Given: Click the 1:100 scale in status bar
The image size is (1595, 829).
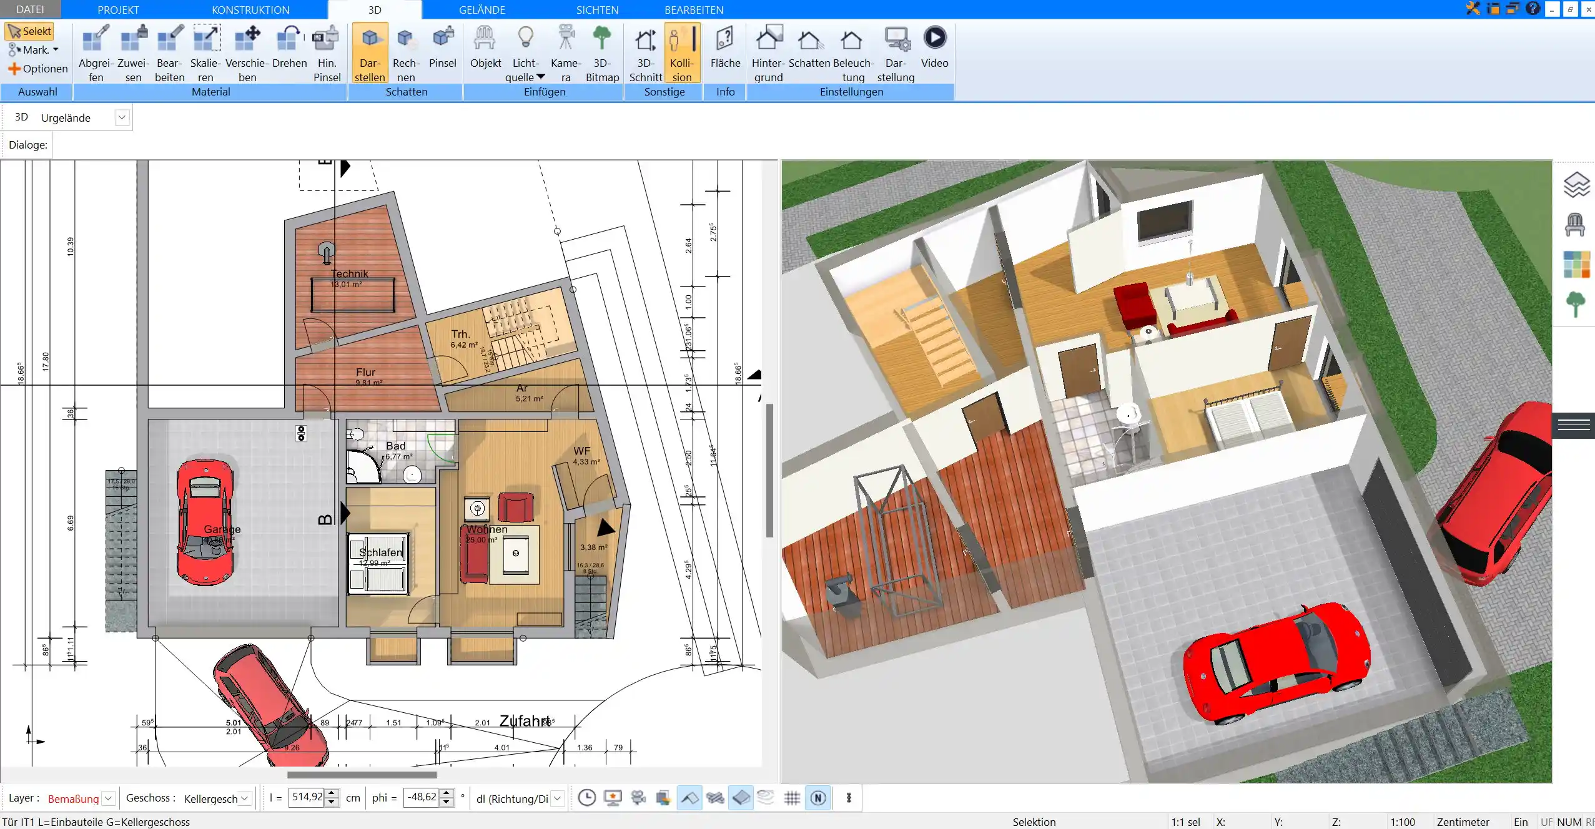Looking at the screenshot, I should pyautogui.click(x=1402, y=822).
